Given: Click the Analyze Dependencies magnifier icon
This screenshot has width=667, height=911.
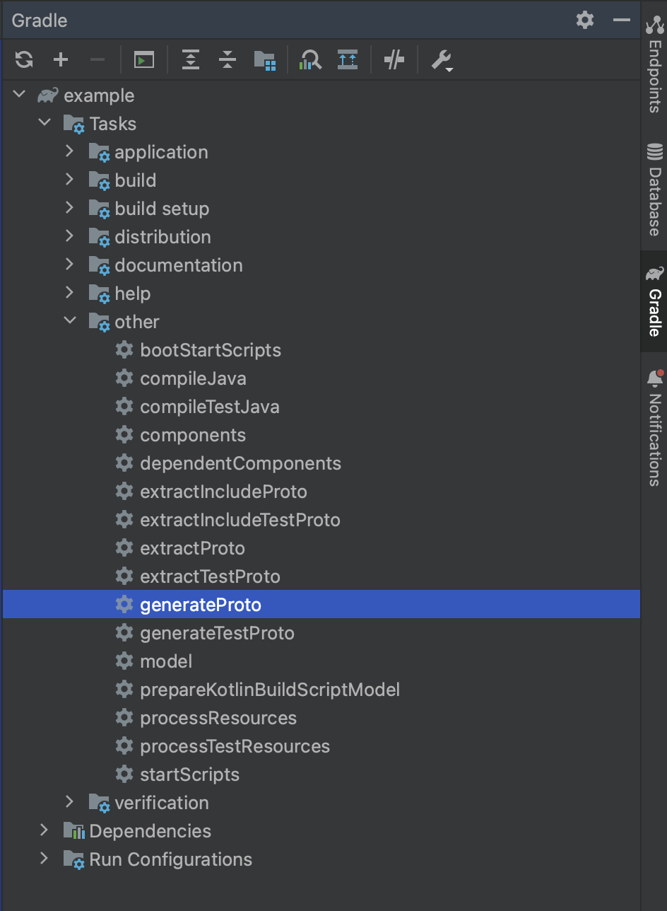Looking at the screenshot, I should [310, 60].
